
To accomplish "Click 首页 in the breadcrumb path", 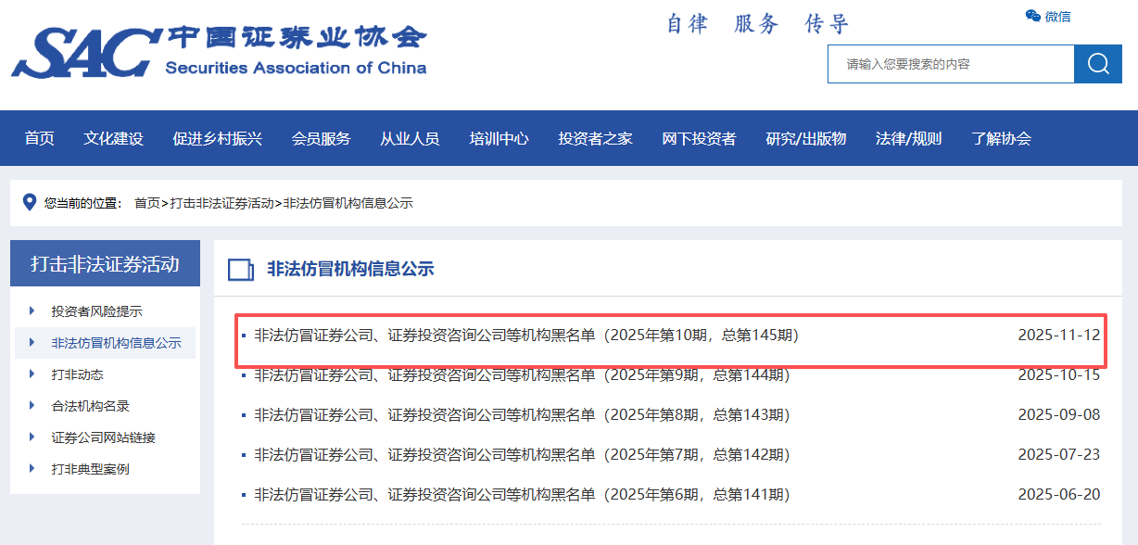I will [x=146, y=203].
